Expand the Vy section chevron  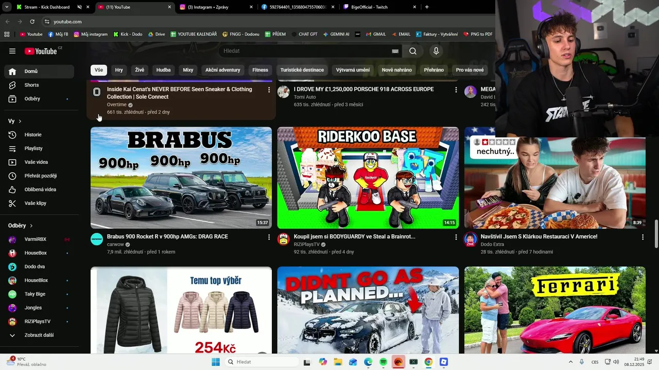(x=20, y=121)
